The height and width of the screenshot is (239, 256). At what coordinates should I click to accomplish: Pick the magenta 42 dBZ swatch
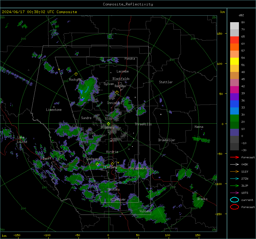[234, 90]
